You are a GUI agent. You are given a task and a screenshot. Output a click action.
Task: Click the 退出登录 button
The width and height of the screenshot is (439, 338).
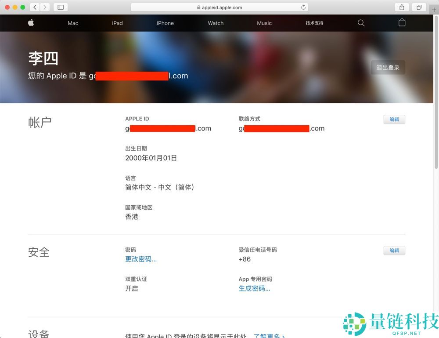(x=388, y=67)
